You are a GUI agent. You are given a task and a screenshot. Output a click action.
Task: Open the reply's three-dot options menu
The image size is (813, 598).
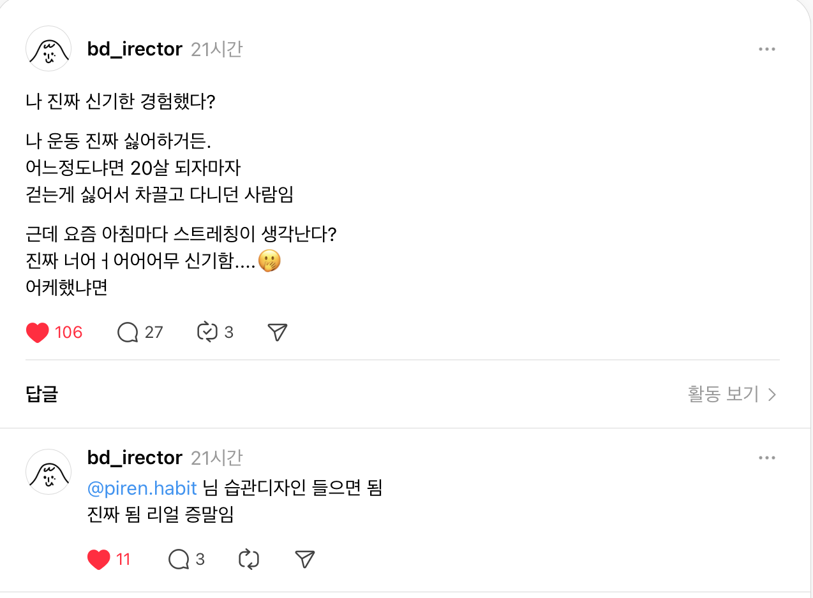pyautogui.click(x=767, y=456)
